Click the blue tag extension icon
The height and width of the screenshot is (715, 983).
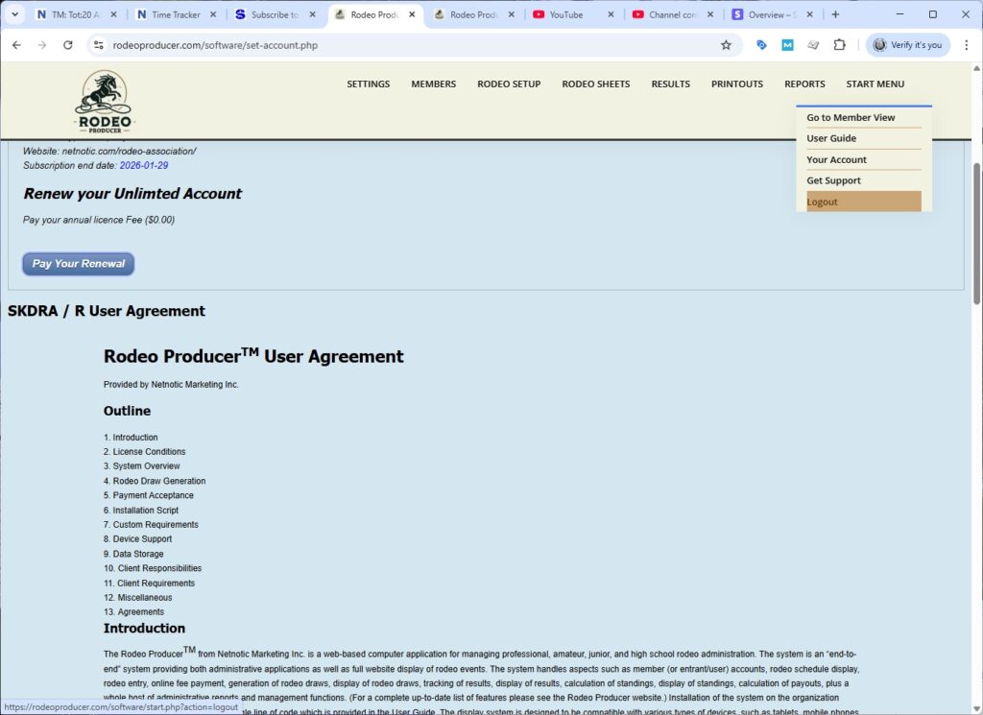point(761,44)
